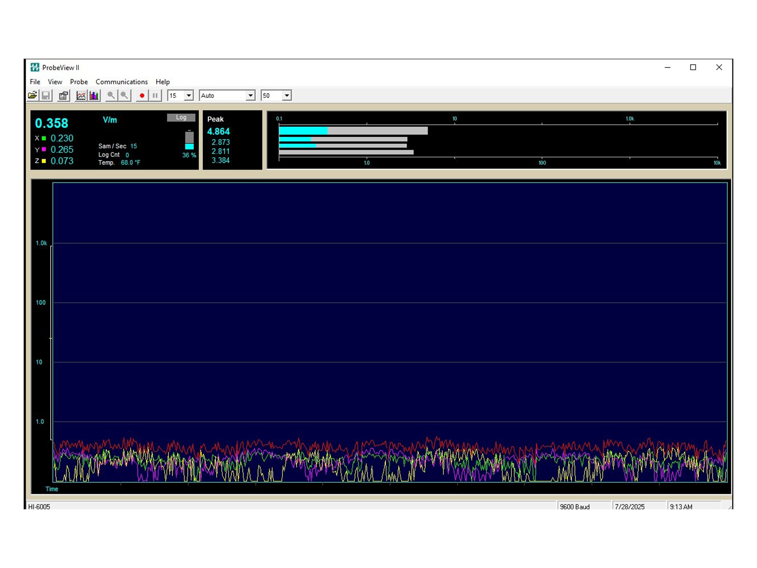Screen dimensions: 757x568
Task: Click the Save disk icon
Action: point(46,96)
